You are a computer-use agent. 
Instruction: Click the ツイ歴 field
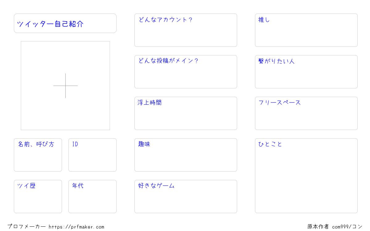tap(38, 197)
